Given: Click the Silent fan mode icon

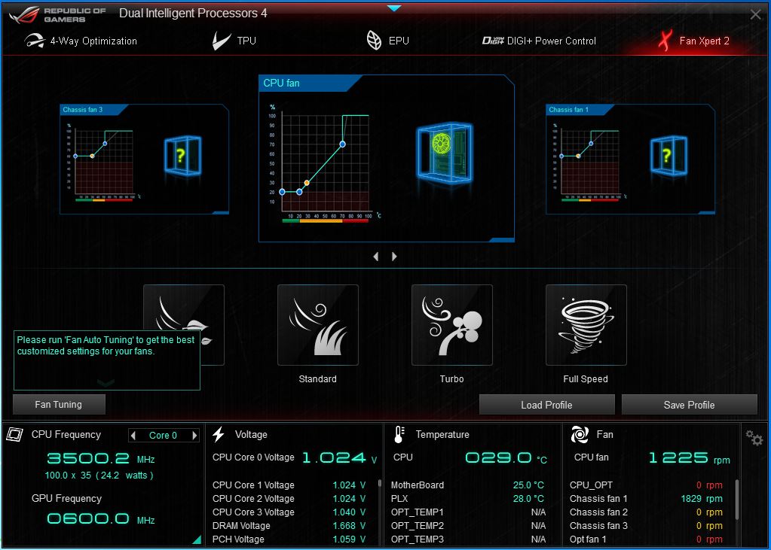Looking at the screenshot, I should click(184, 308).
